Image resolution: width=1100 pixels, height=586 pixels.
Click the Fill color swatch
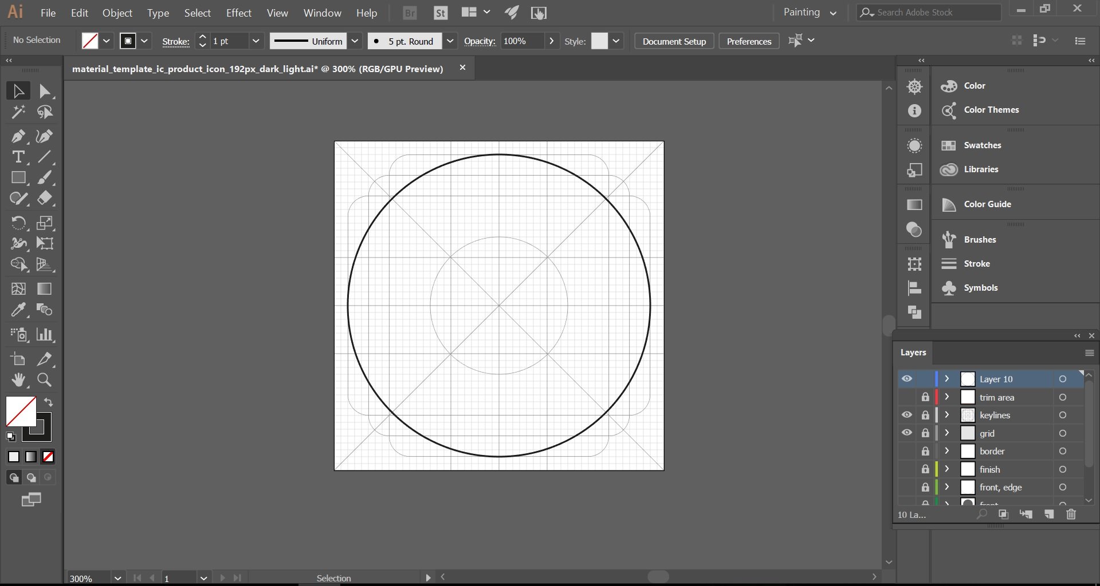pos(21,411)
